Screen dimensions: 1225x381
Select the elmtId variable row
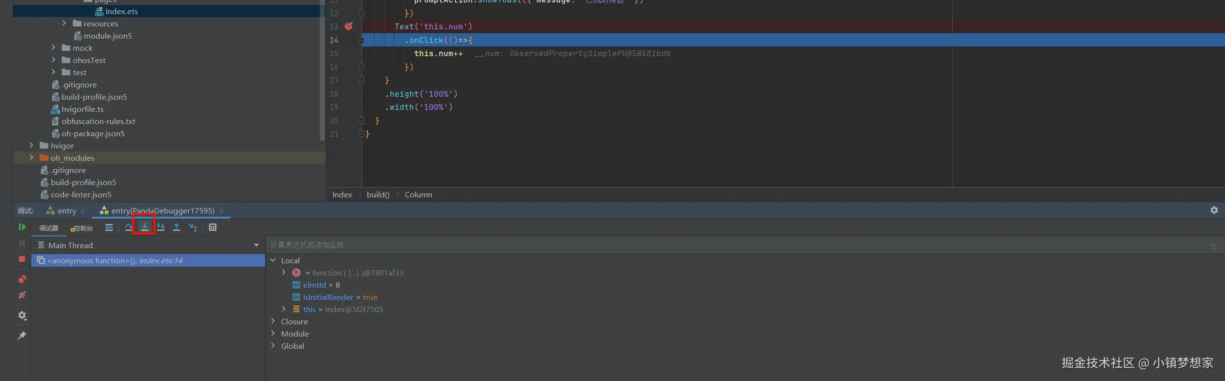pos(316,285)
